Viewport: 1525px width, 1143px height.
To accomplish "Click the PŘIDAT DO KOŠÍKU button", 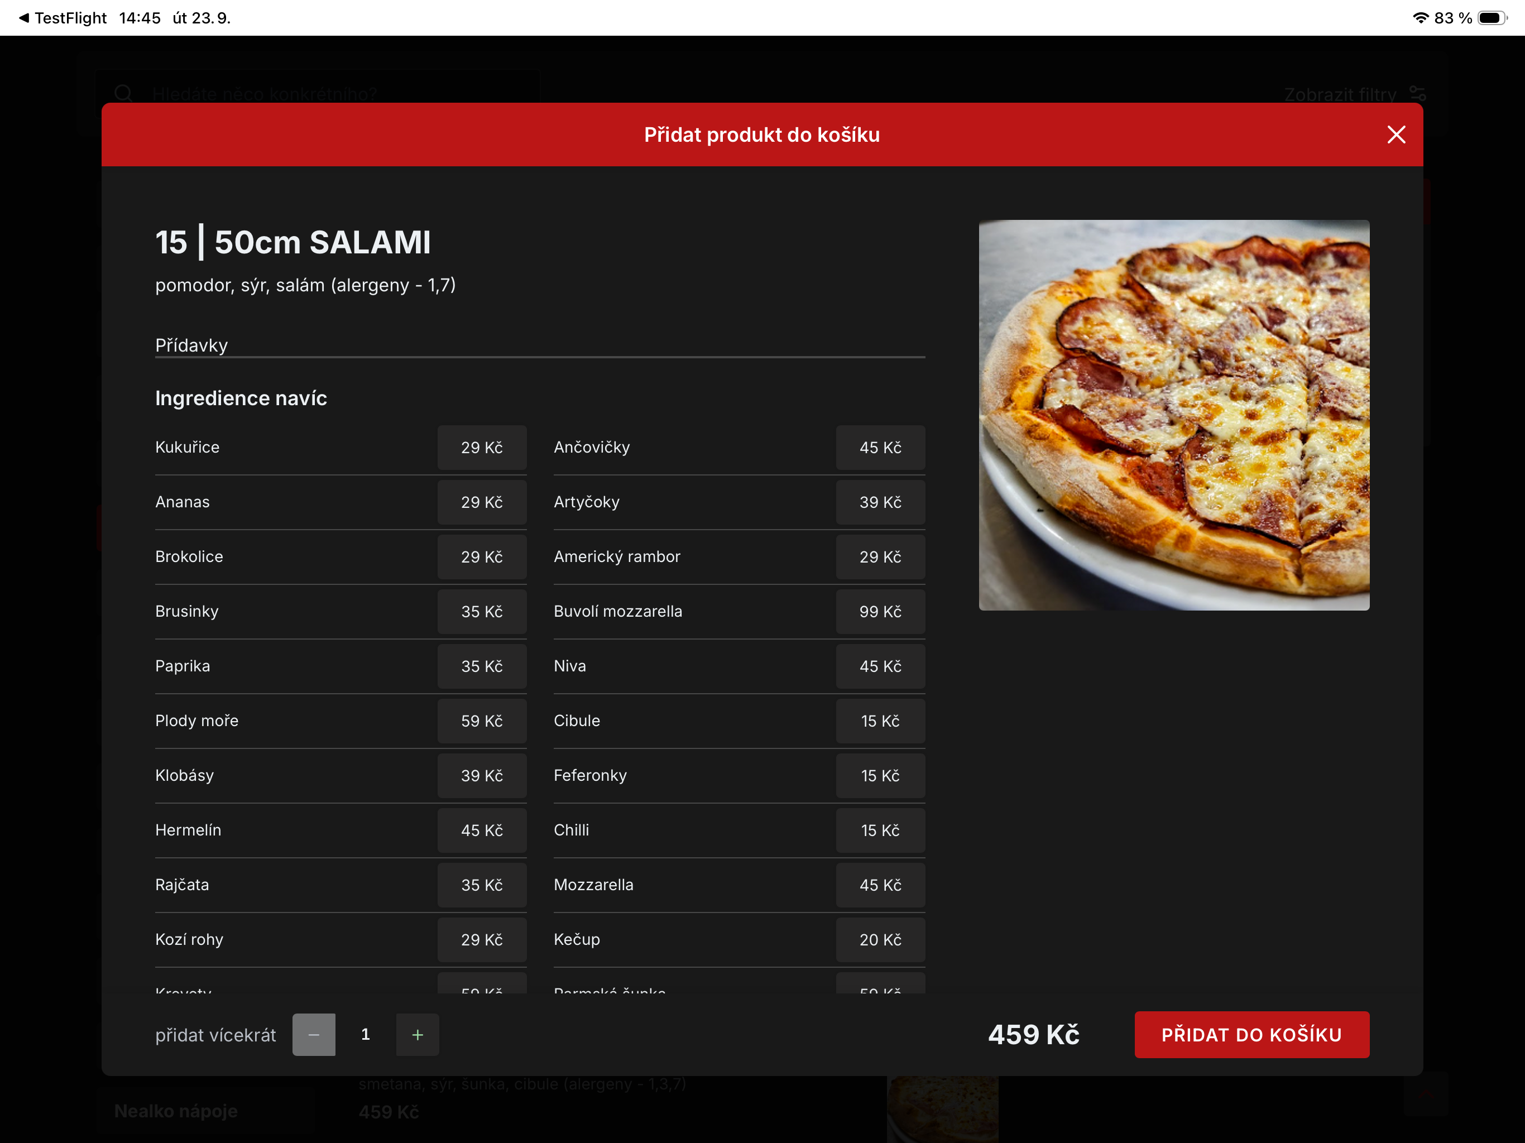I will point(1251,1034).
